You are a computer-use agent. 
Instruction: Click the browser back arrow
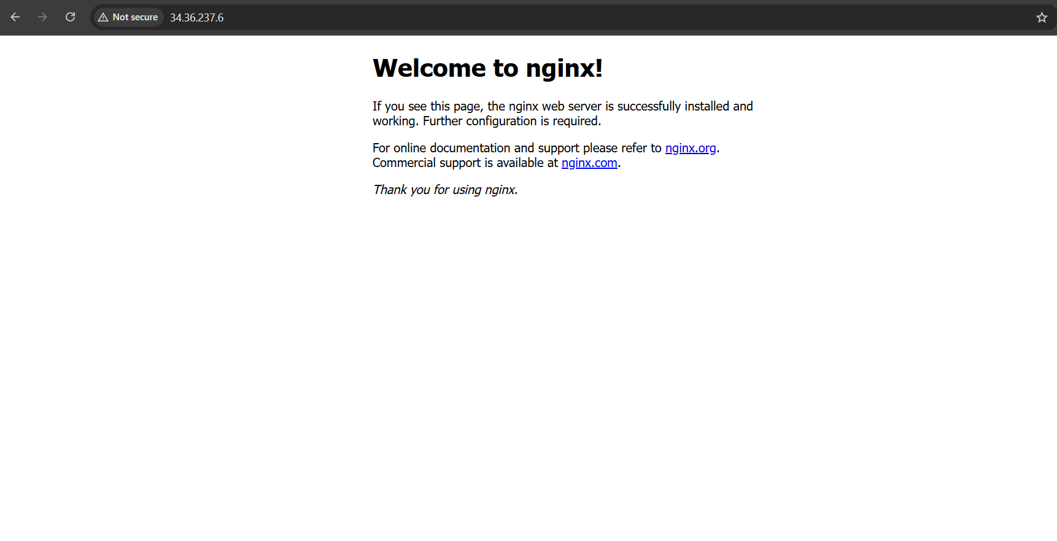tap(15, 17)
